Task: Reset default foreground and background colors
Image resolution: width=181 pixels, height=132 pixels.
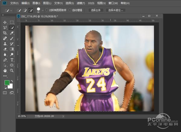Action: 5,88
